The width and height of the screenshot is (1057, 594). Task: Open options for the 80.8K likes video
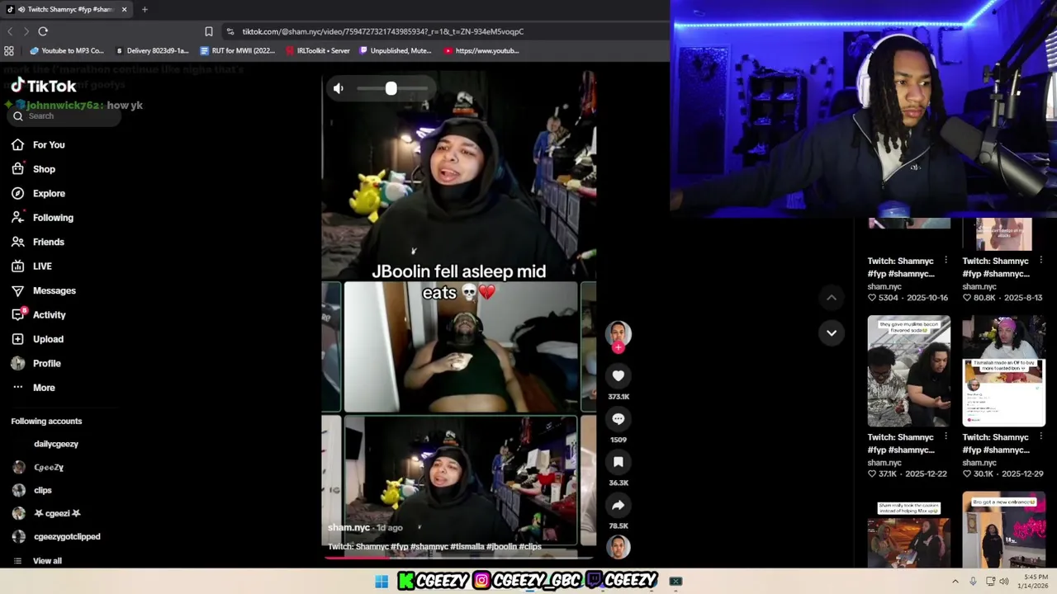(1040, 261)
